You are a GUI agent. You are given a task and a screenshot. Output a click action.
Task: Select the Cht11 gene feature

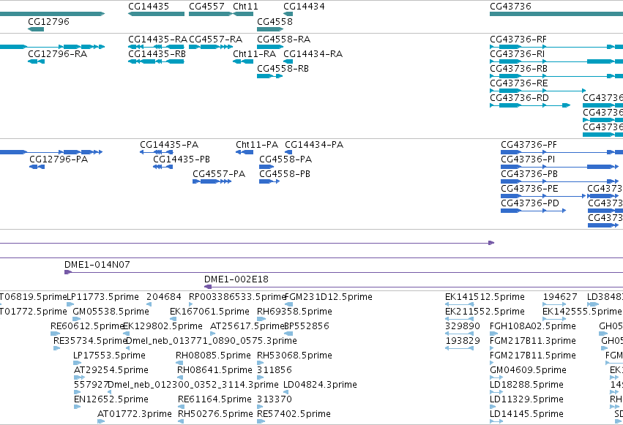pyautogui.click(x=243, y=14)
